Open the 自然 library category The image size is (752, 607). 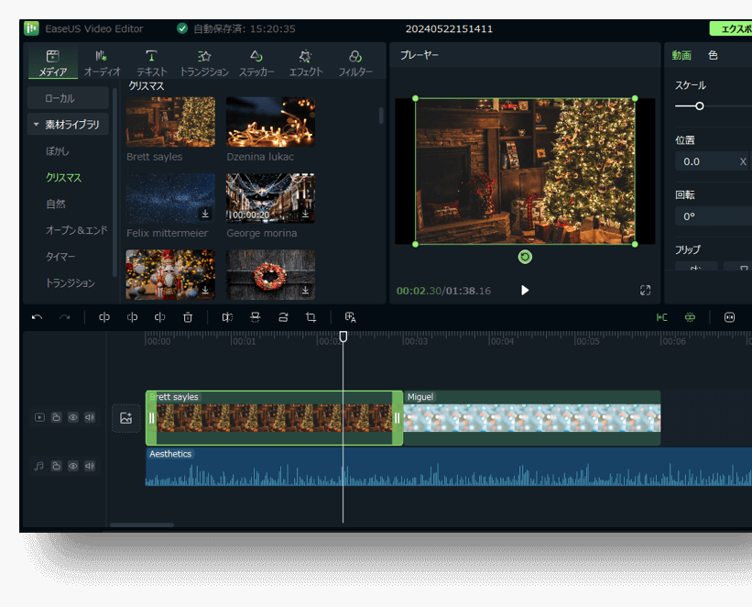click(56, 204)
